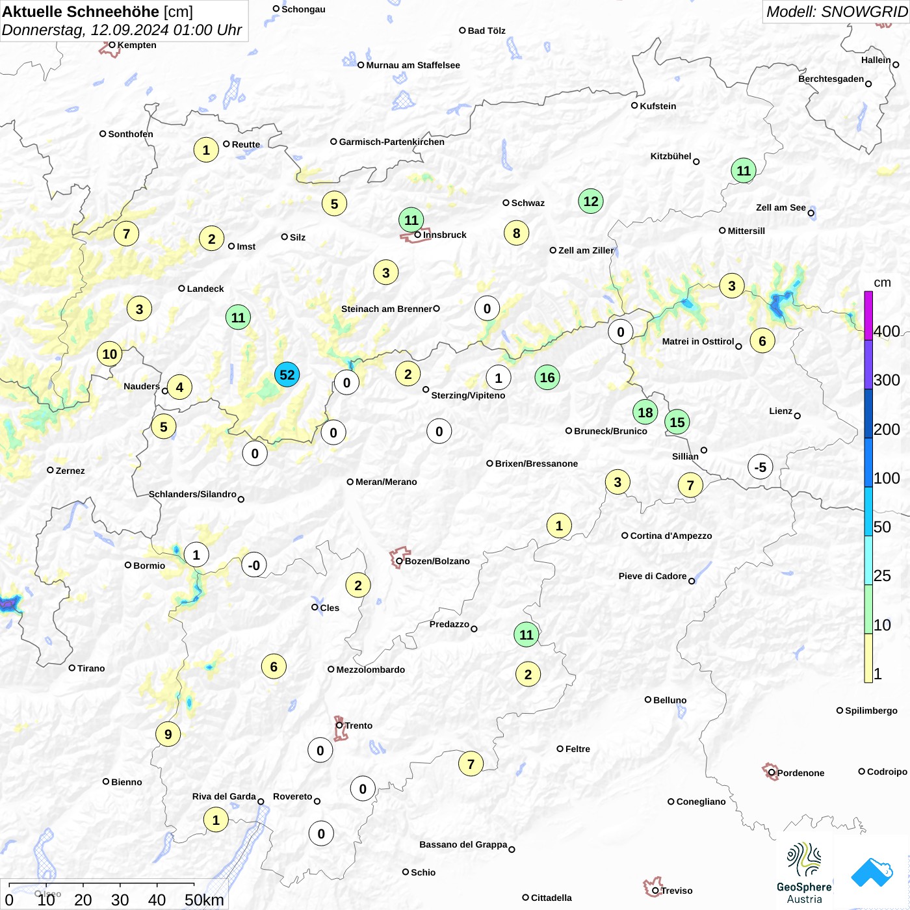
Task: Select the green 11 marker above Innsbruck
Action: click(411, 220)
